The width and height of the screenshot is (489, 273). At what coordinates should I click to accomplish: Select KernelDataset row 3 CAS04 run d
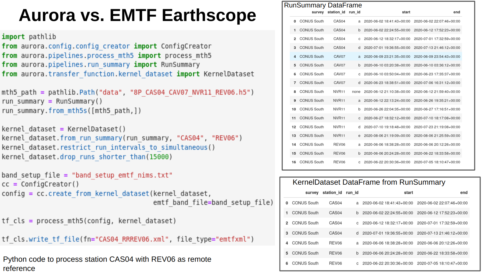pos(376,233)
